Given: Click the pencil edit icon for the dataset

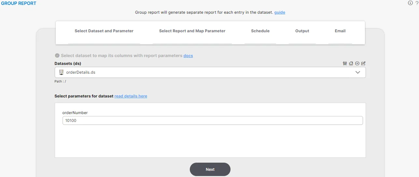Looking at the screenshot, I should 363,64.
